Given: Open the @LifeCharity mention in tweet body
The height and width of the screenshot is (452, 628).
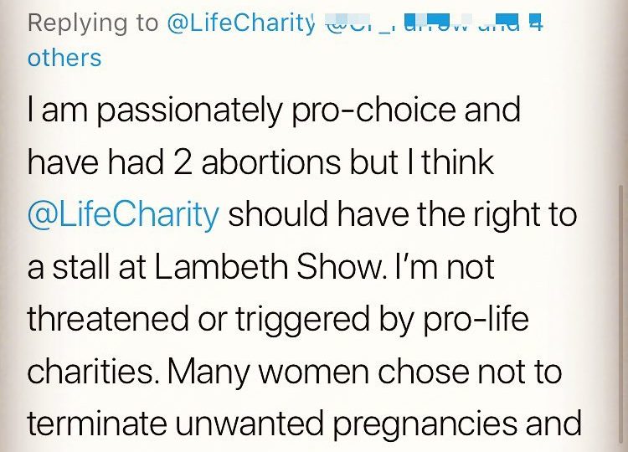Looking at the screenshot, I should tap(123, 214).
